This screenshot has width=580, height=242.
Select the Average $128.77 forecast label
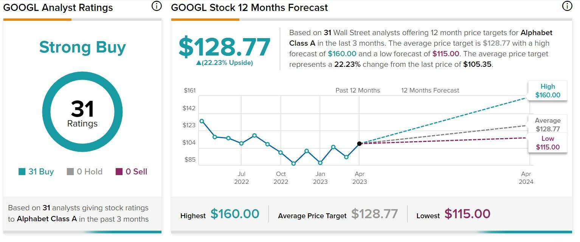point(547,125)
